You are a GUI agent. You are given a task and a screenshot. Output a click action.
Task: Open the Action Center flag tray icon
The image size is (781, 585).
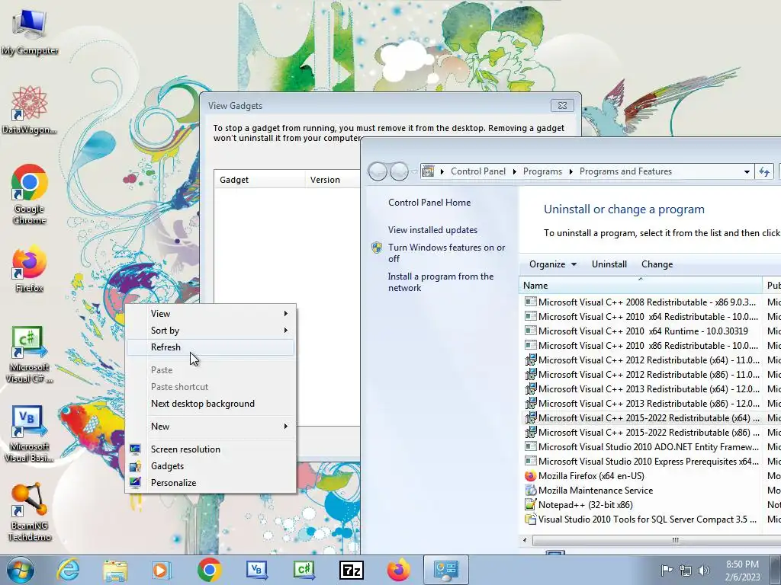coord(667,571)
